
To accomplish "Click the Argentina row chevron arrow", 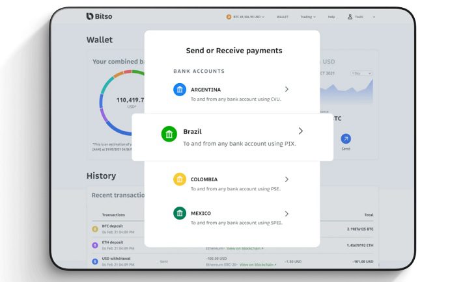I will [287, 89].
